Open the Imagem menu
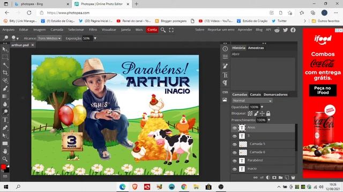 click(39, 30)
